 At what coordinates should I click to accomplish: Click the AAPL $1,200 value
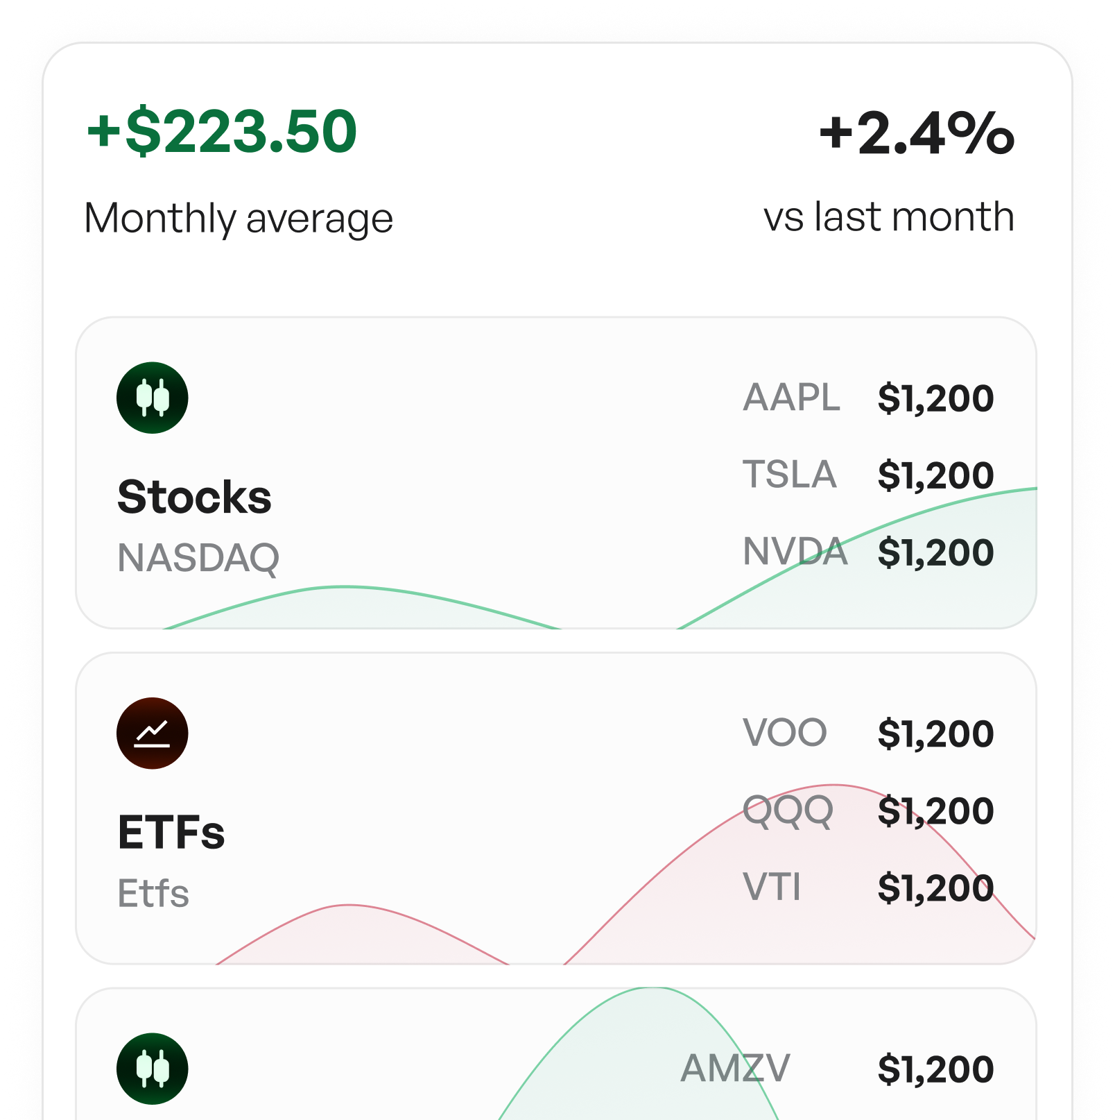tap(935, 398)
